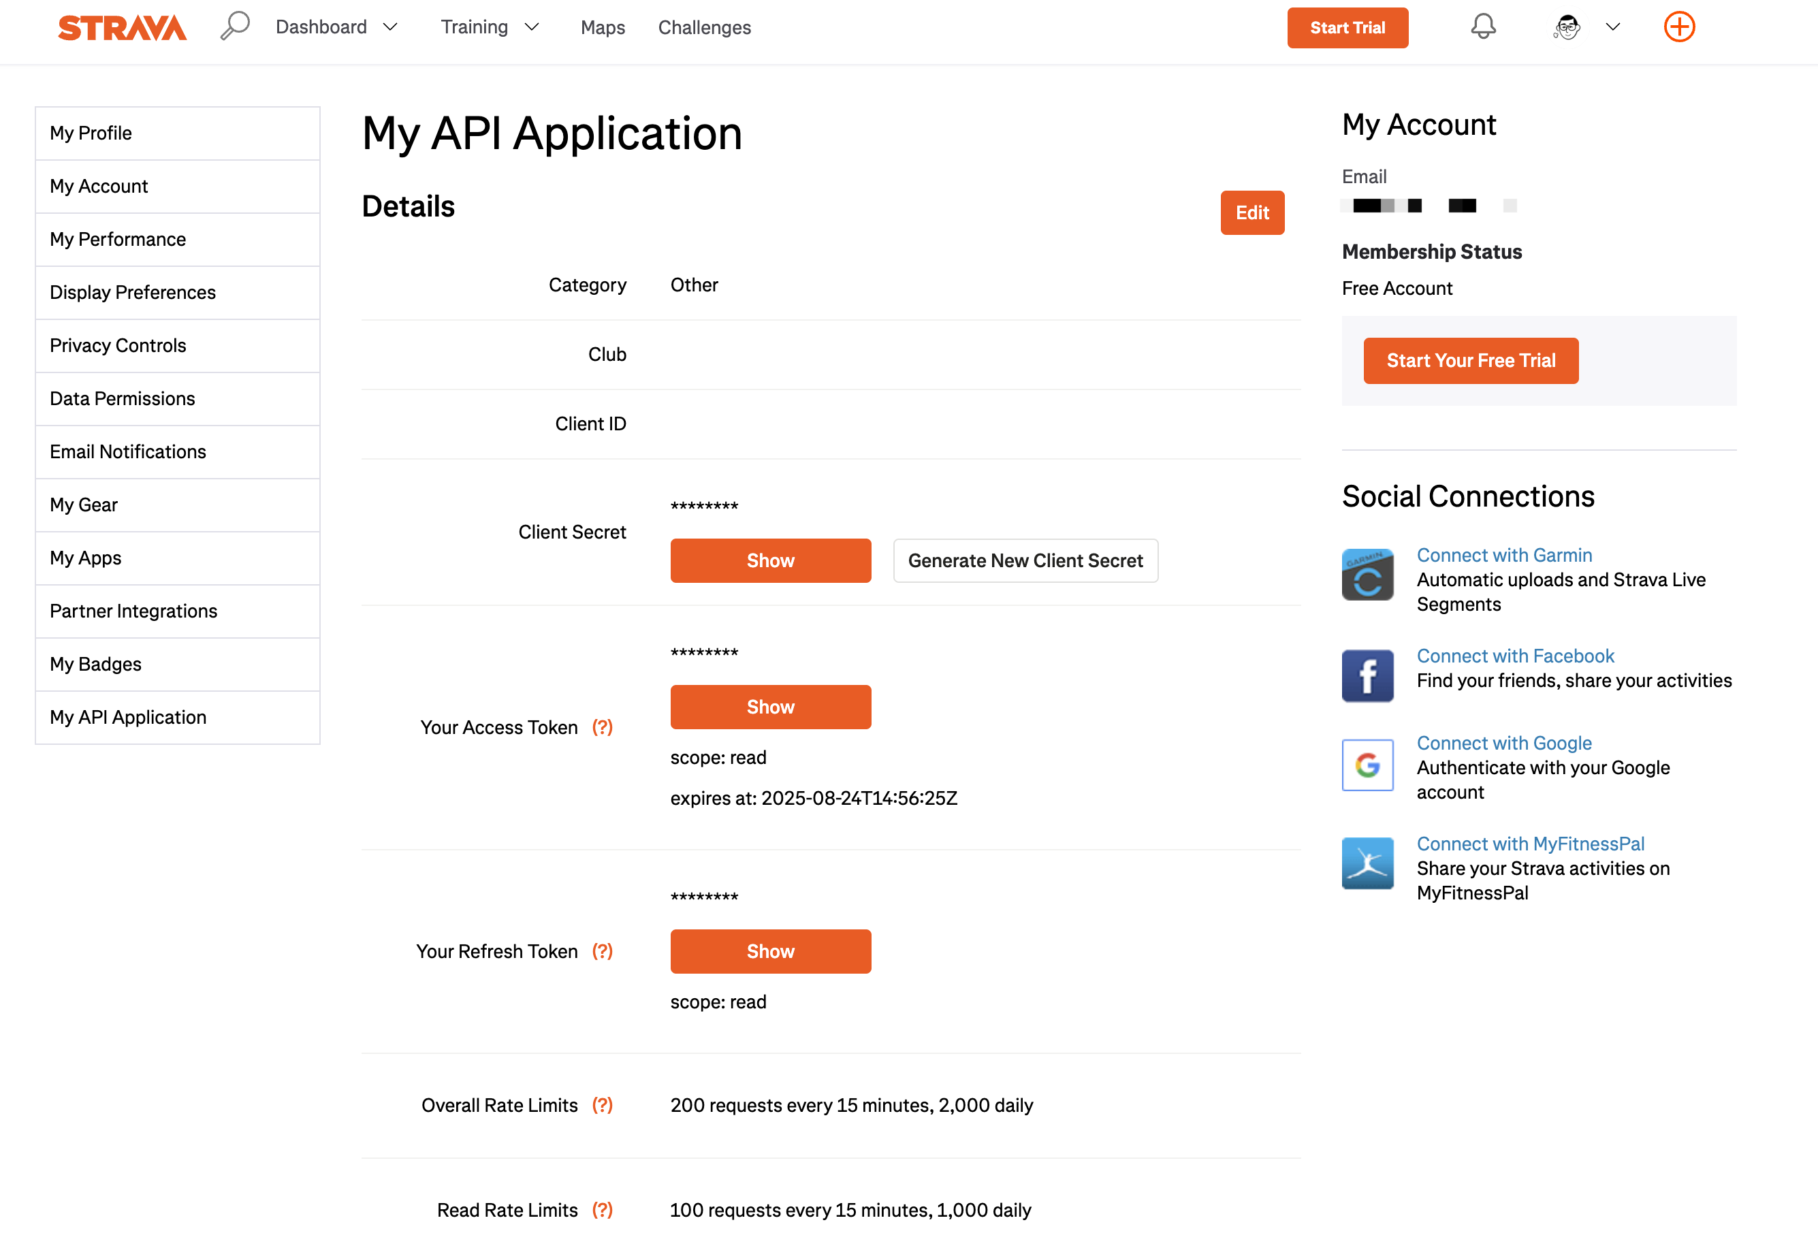The height and width of the screenshot is (1246, 1818).
Task: Click the orange plus upload icon
Action: pos(1678,27)
